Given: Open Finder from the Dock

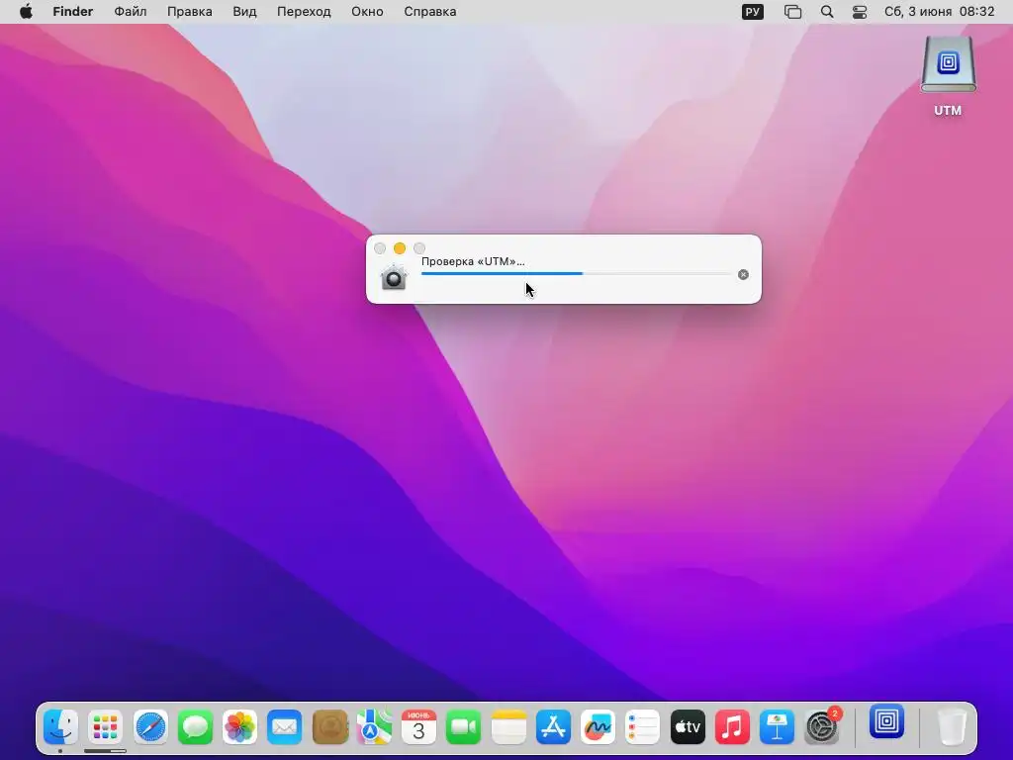Looking at the screenshot, I should point(60,727).
